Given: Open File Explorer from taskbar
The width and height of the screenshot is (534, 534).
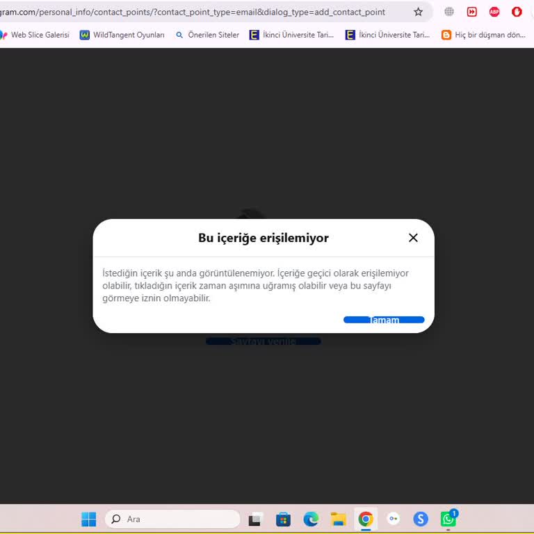Looking at the screenshot, I should pyautogui.click(x=338, y=519).
